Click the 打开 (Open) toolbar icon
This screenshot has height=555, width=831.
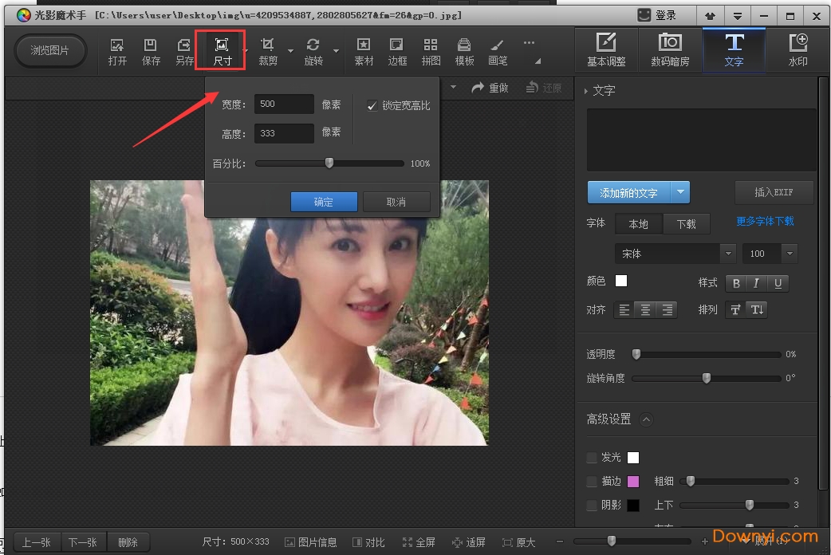click(x=117, y=52)
